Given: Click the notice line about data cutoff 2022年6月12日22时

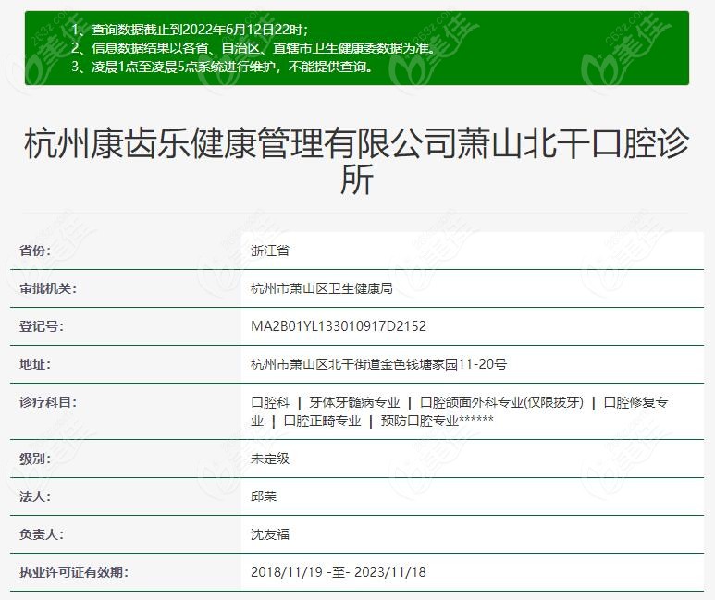Looking at the screenshot, I should click(190, 30).
